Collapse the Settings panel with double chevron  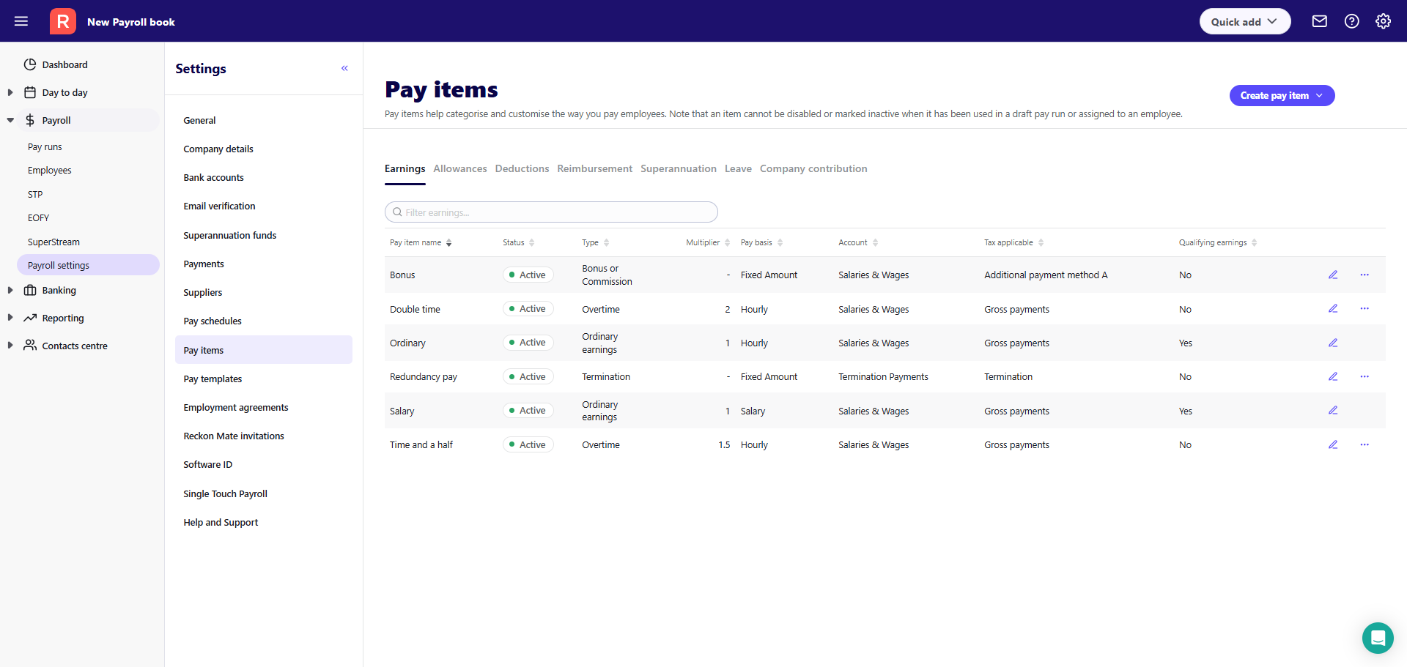click(x=344, y=68)
